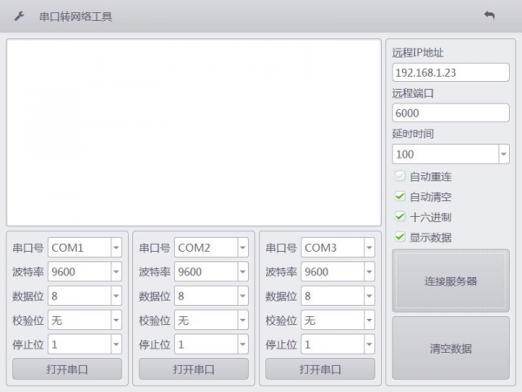The height and width of the screenshot is (392, 522).
Task: Click the wrench icon in title bar
Action: click(x=19, y=17)
